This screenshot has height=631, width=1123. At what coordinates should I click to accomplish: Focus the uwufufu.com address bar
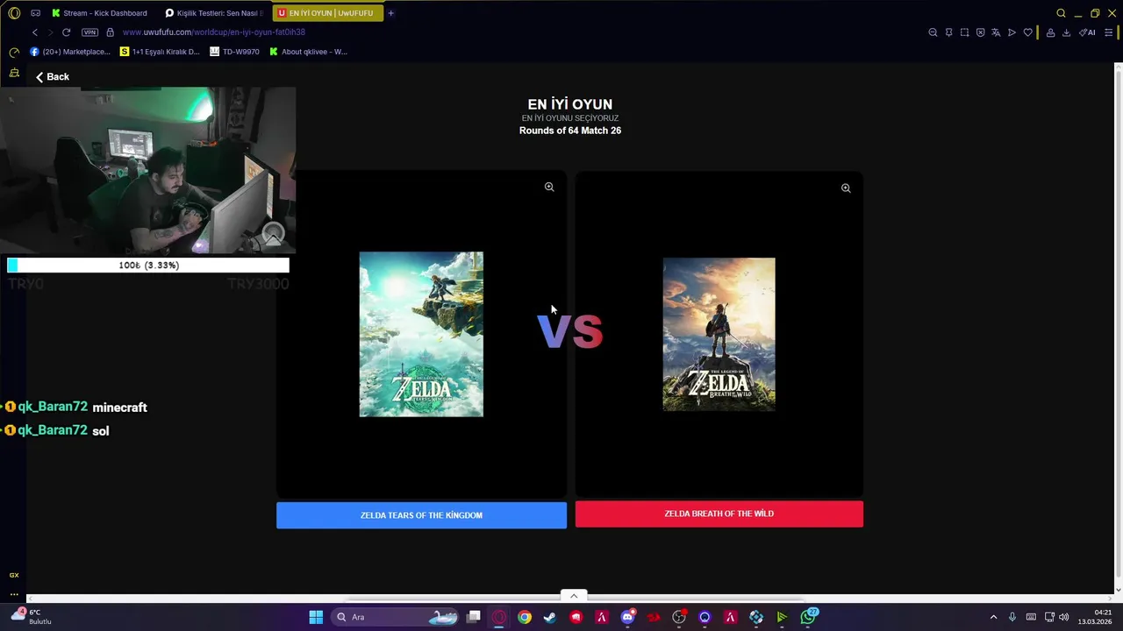[213, 32]
